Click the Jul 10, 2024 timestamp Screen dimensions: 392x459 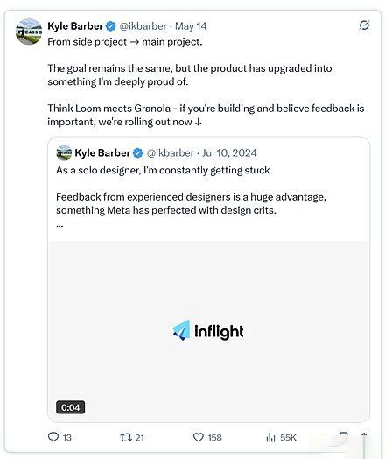pos(229,152)
